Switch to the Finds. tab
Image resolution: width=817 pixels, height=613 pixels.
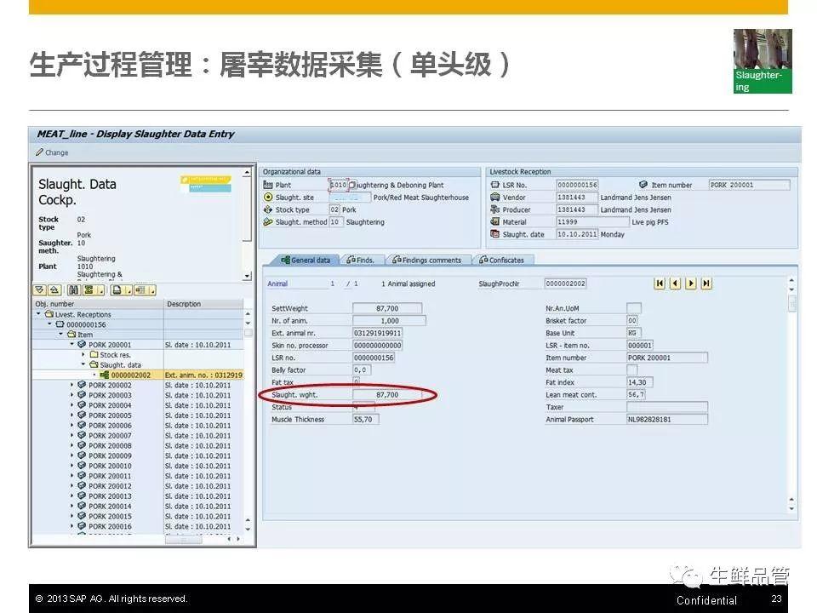point(364,260)
